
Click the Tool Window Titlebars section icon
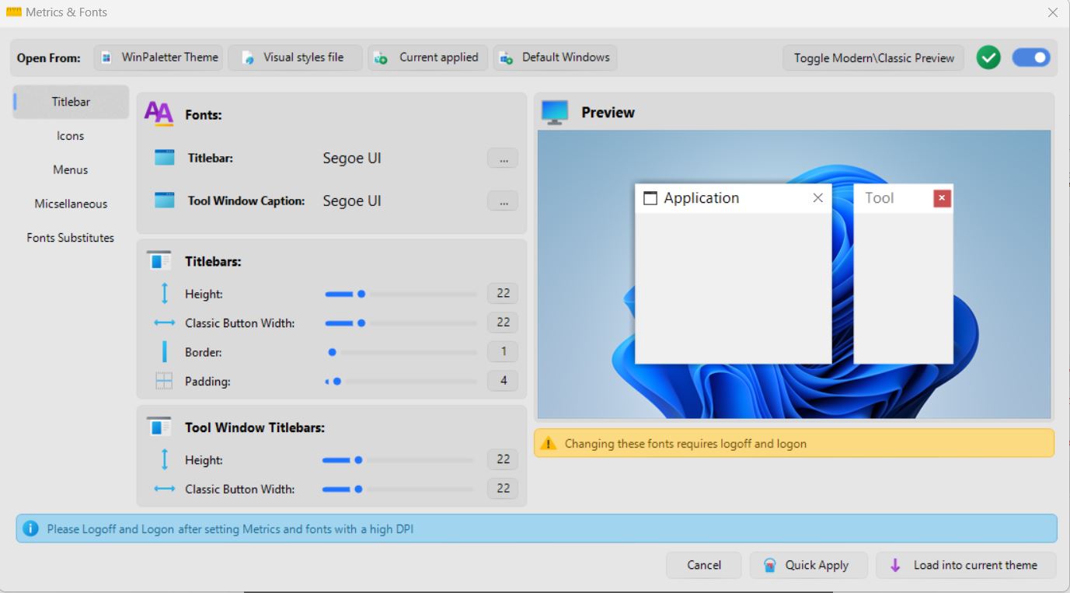coord(159,427)
